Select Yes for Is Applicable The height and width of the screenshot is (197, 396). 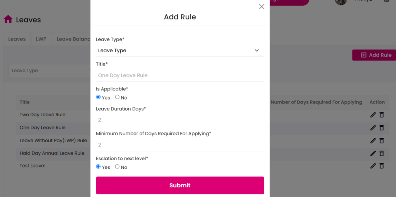click(x=98, y=97)
